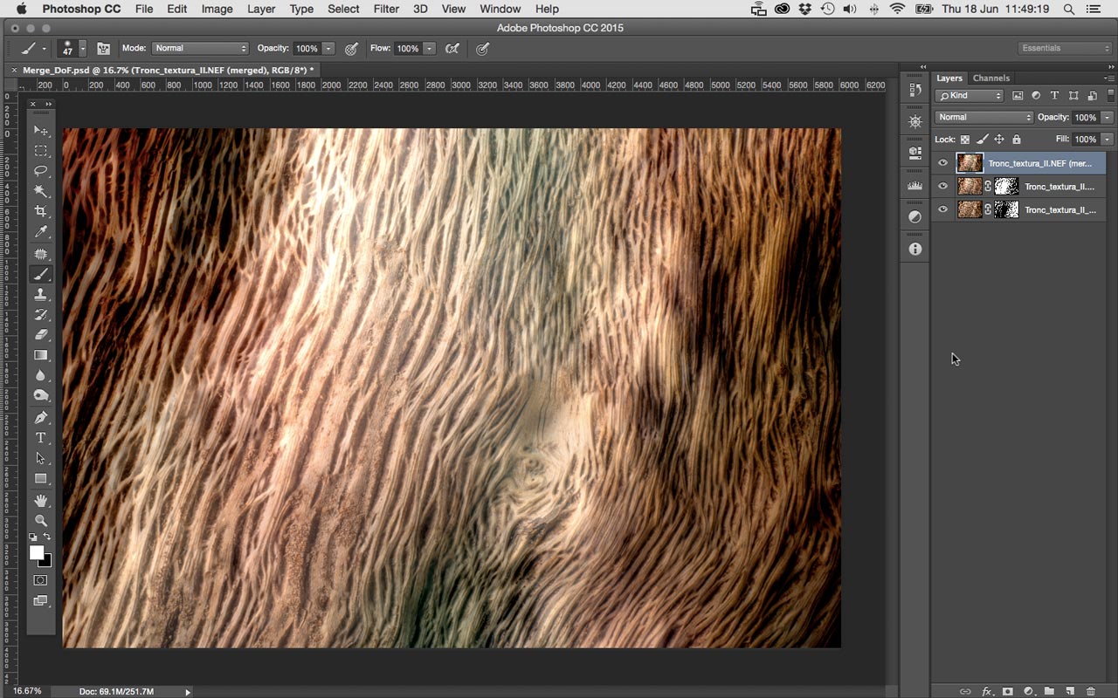Open macOS Spotlight search
Image resolution: width=1118 pixels, height=698 pixels.
click(1069, 9)
